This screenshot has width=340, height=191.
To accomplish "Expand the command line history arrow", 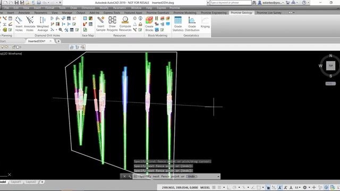I will coord(218,177).
